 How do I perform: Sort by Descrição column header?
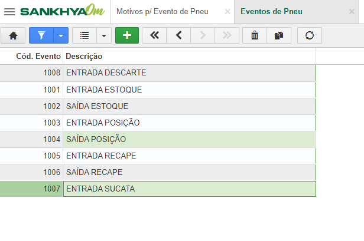pos(189,56)
